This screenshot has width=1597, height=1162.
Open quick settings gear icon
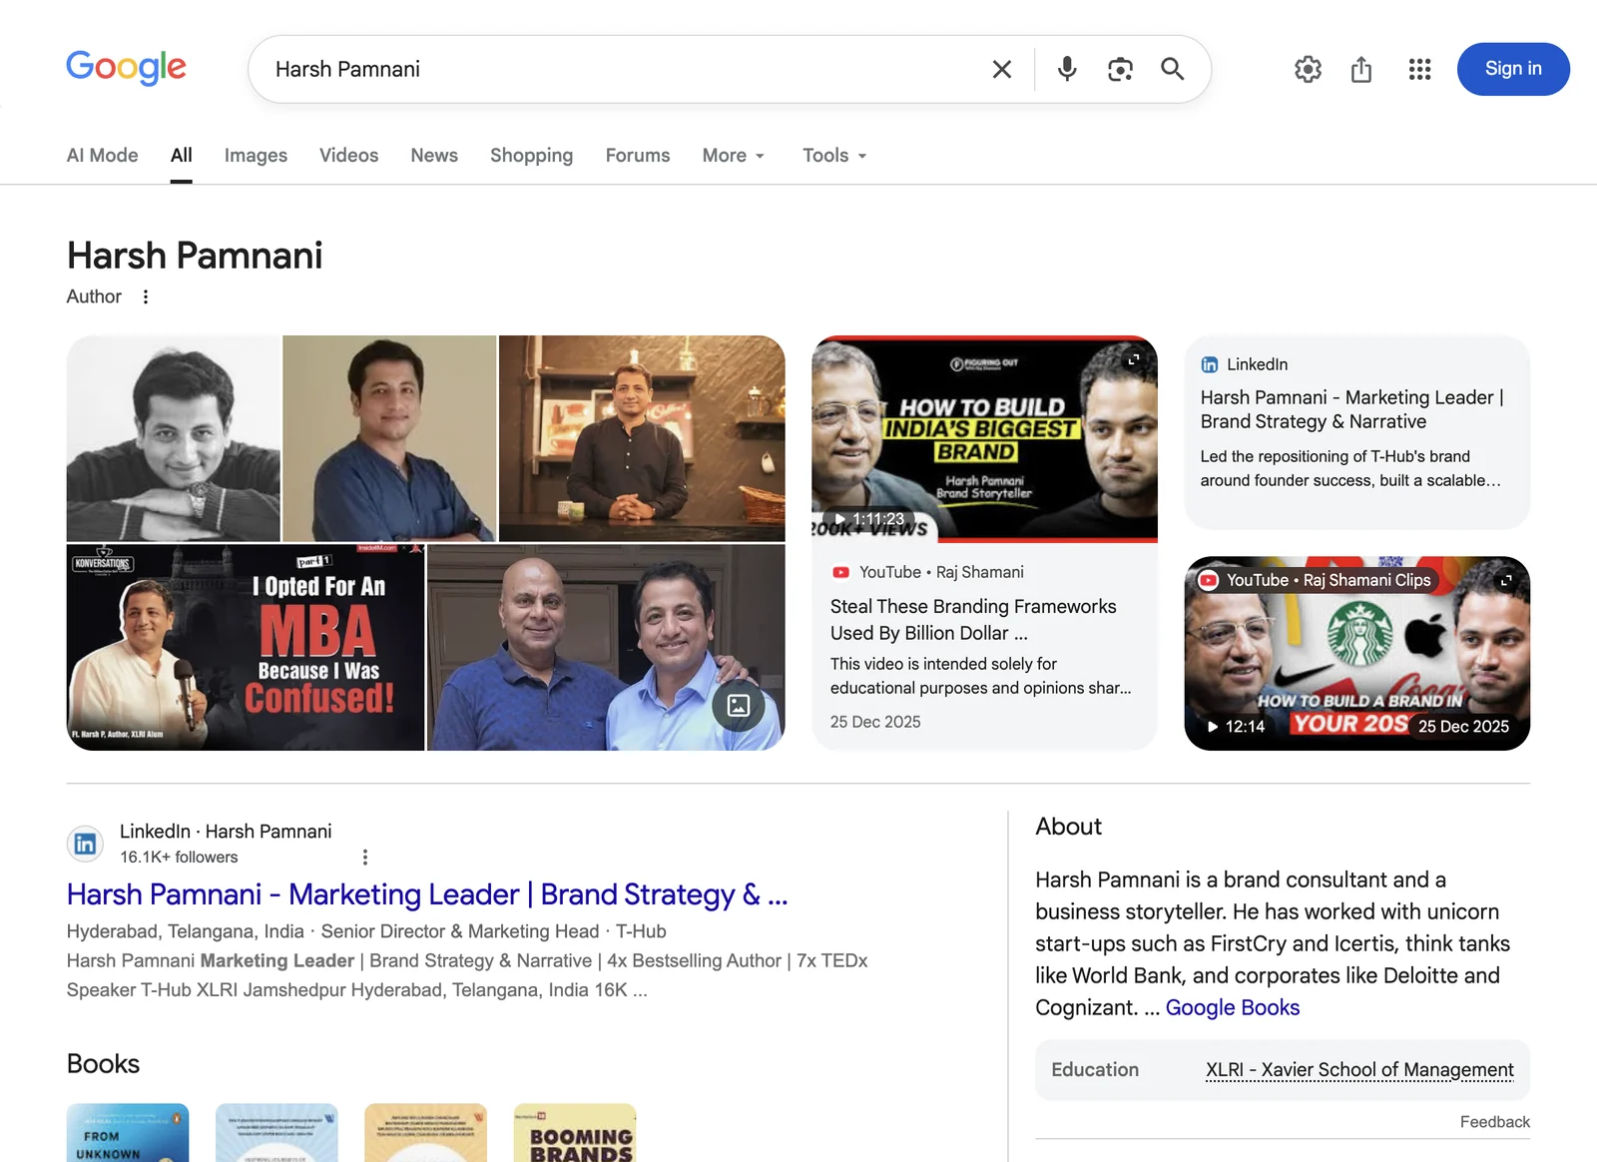tap(1308, 69)
